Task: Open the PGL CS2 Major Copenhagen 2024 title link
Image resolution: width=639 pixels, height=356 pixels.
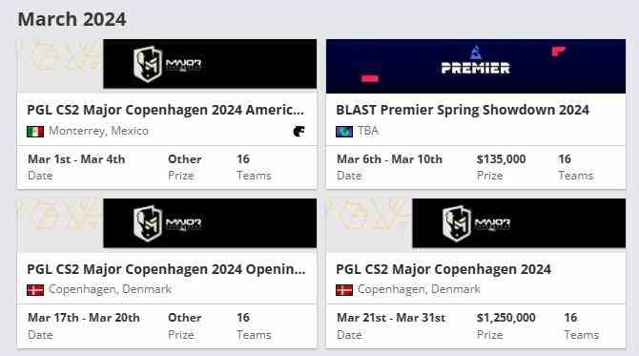Action: pyautogui.click(x=443, y=269)
